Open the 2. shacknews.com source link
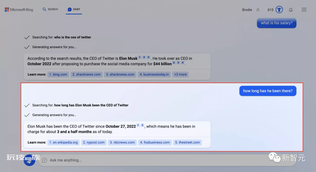This screenshot has width=316, height=172. click(x=86, y=74)
